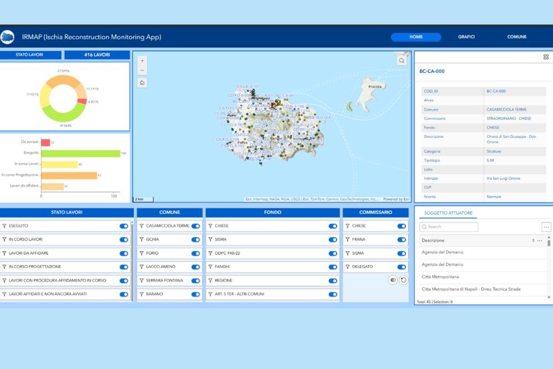Zoom out on the map

click(x=142, y=70)
